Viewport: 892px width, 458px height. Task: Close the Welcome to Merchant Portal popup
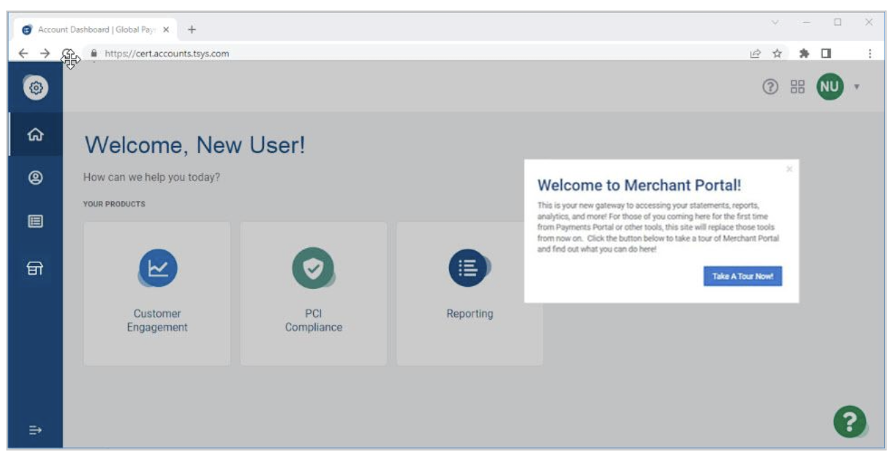789,169
